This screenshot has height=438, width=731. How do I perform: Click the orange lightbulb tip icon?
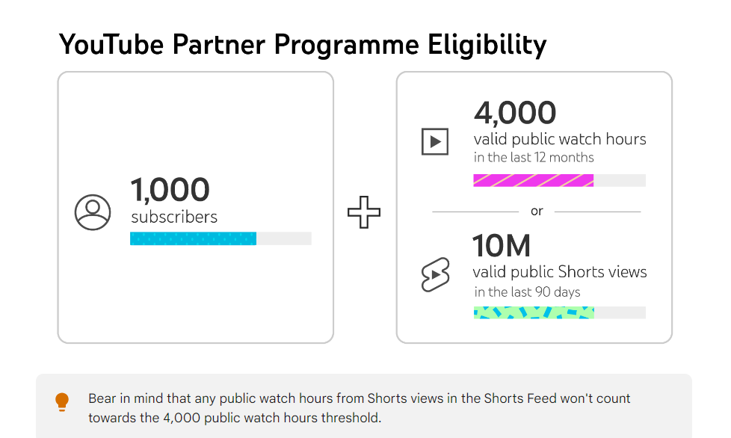[x=62, y=401]
